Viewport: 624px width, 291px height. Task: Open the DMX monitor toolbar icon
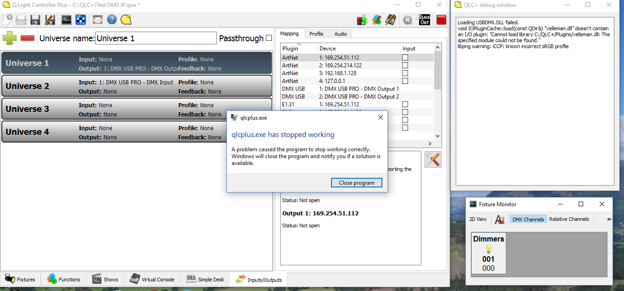click(66, 20)
